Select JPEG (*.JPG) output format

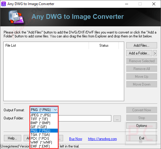tap(44, 115)
